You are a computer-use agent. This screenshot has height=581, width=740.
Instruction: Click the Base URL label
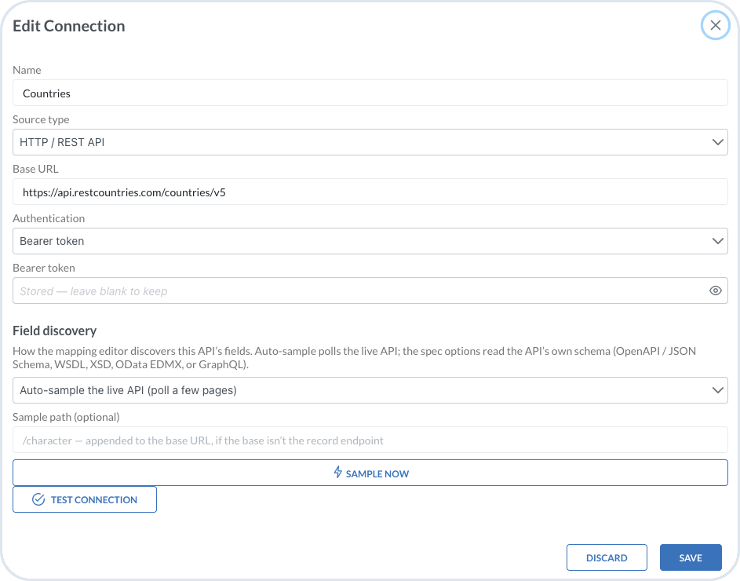tap(35, 169)
